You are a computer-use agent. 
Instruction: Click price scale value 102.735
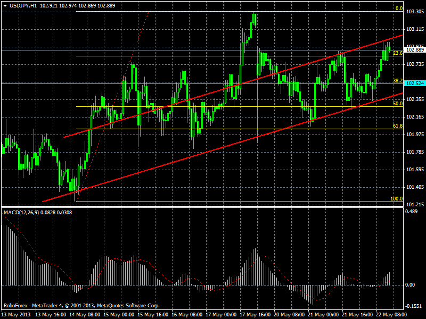415,64
